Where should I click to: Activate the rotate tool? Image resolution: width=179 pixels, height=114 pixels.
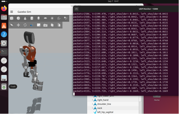pyautogui.click(x=25, y=25)
